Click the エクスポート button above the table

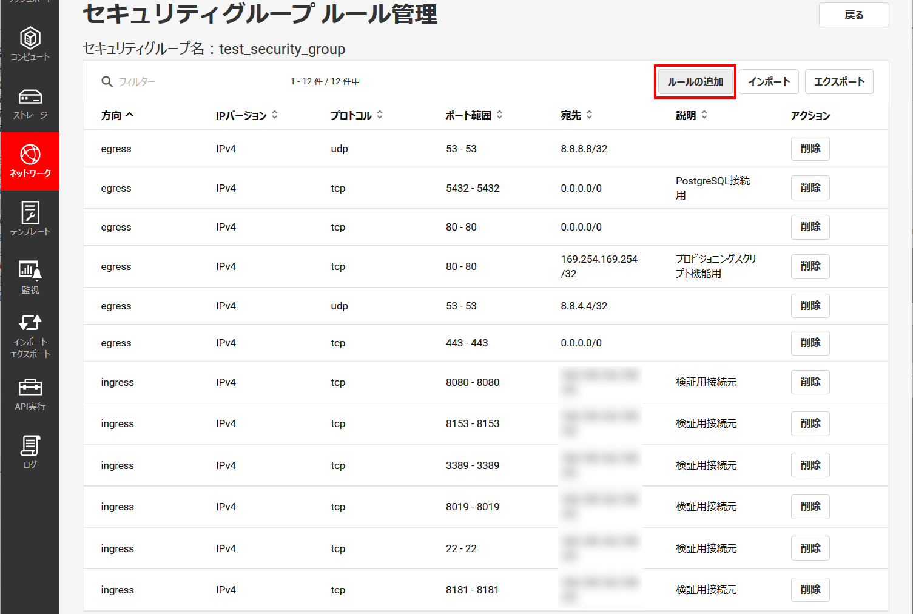(839, 82)
